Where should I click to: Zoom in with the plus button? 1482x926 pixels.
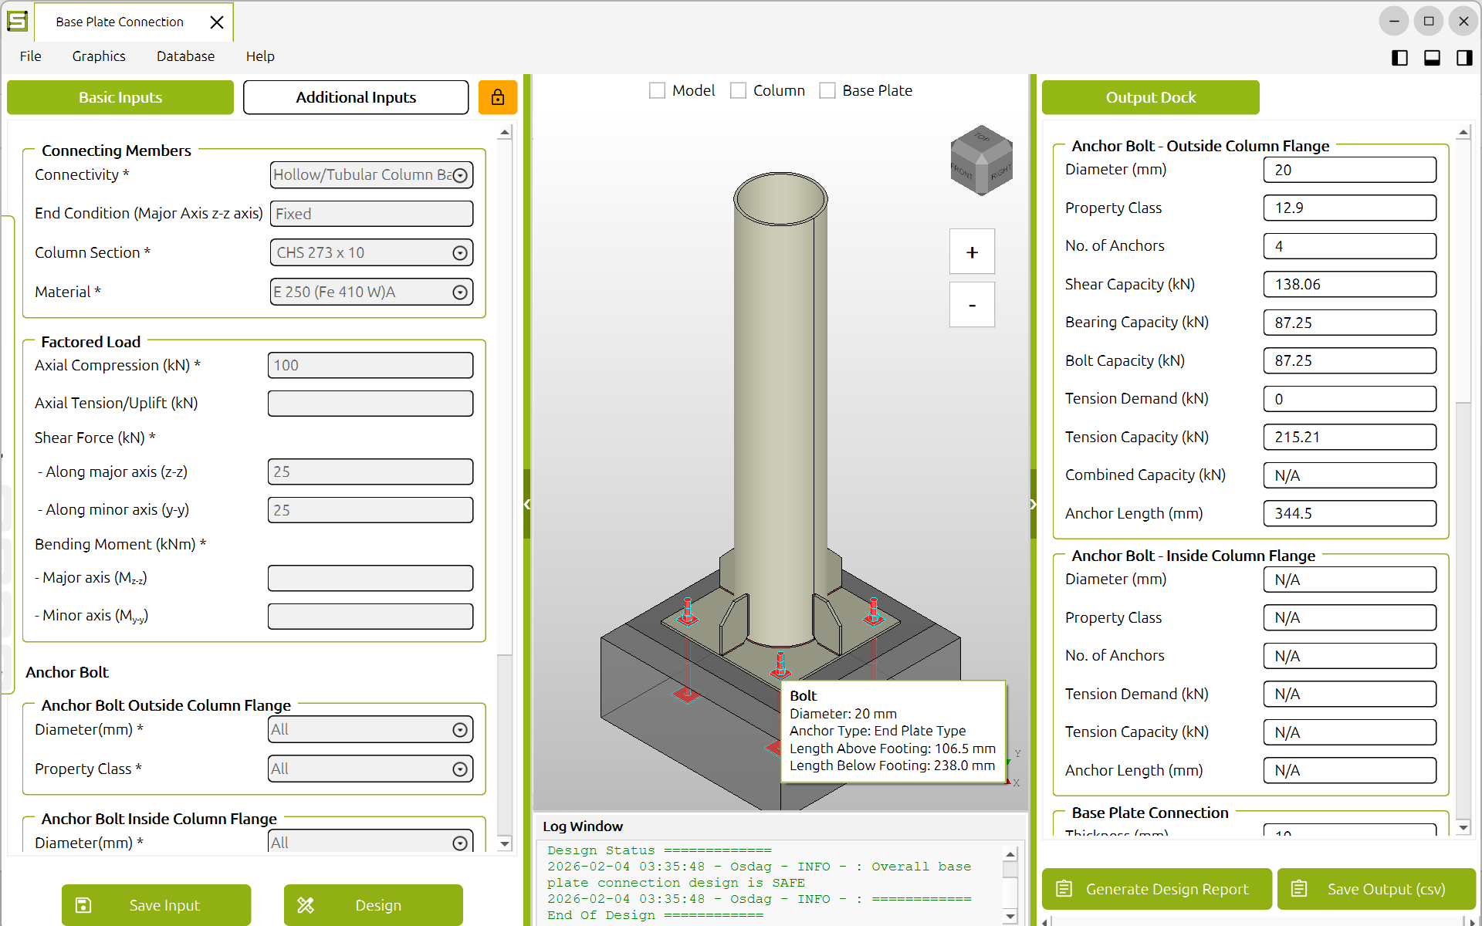(x=972, y=252)
